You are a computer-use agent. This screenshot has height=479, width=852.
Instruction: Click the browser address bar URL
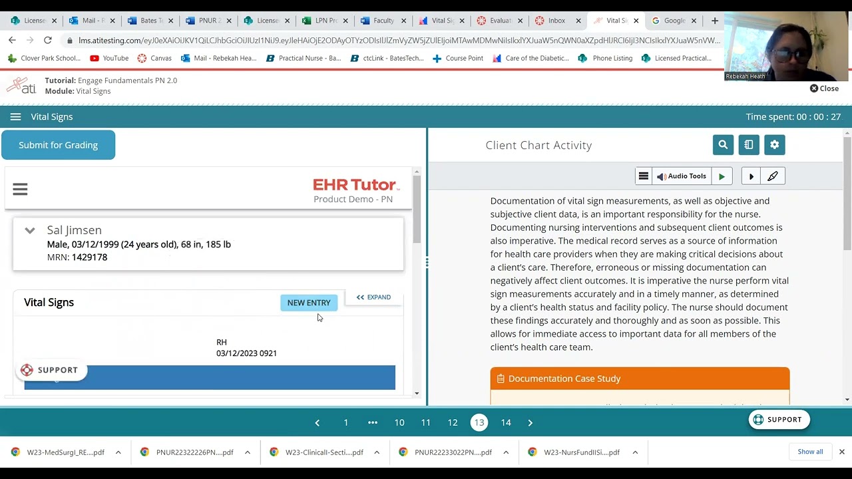pyautogui.click(x=399, y=40)
